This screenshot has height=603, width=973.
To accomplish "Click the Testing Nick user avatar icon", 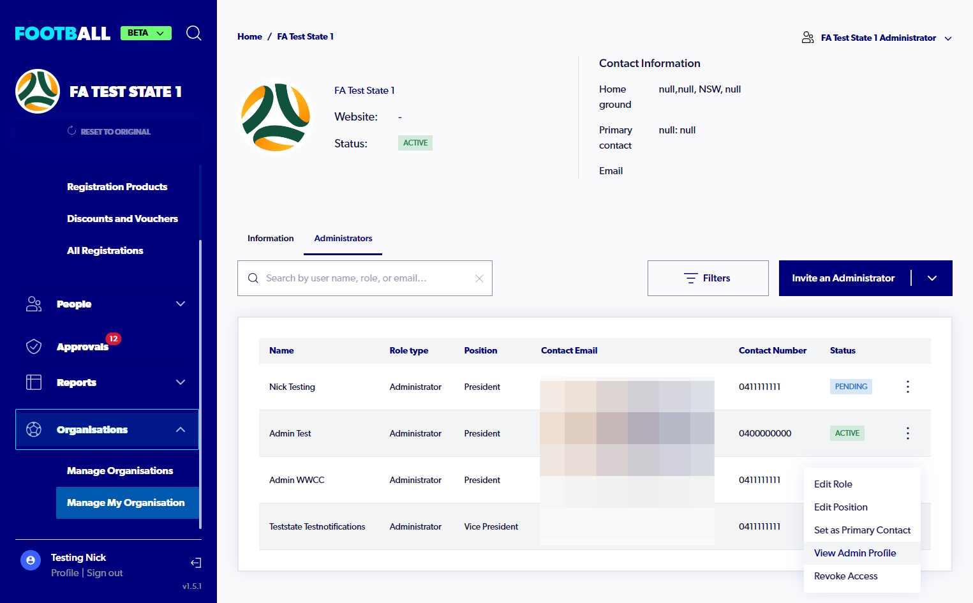I will [31, 560].
